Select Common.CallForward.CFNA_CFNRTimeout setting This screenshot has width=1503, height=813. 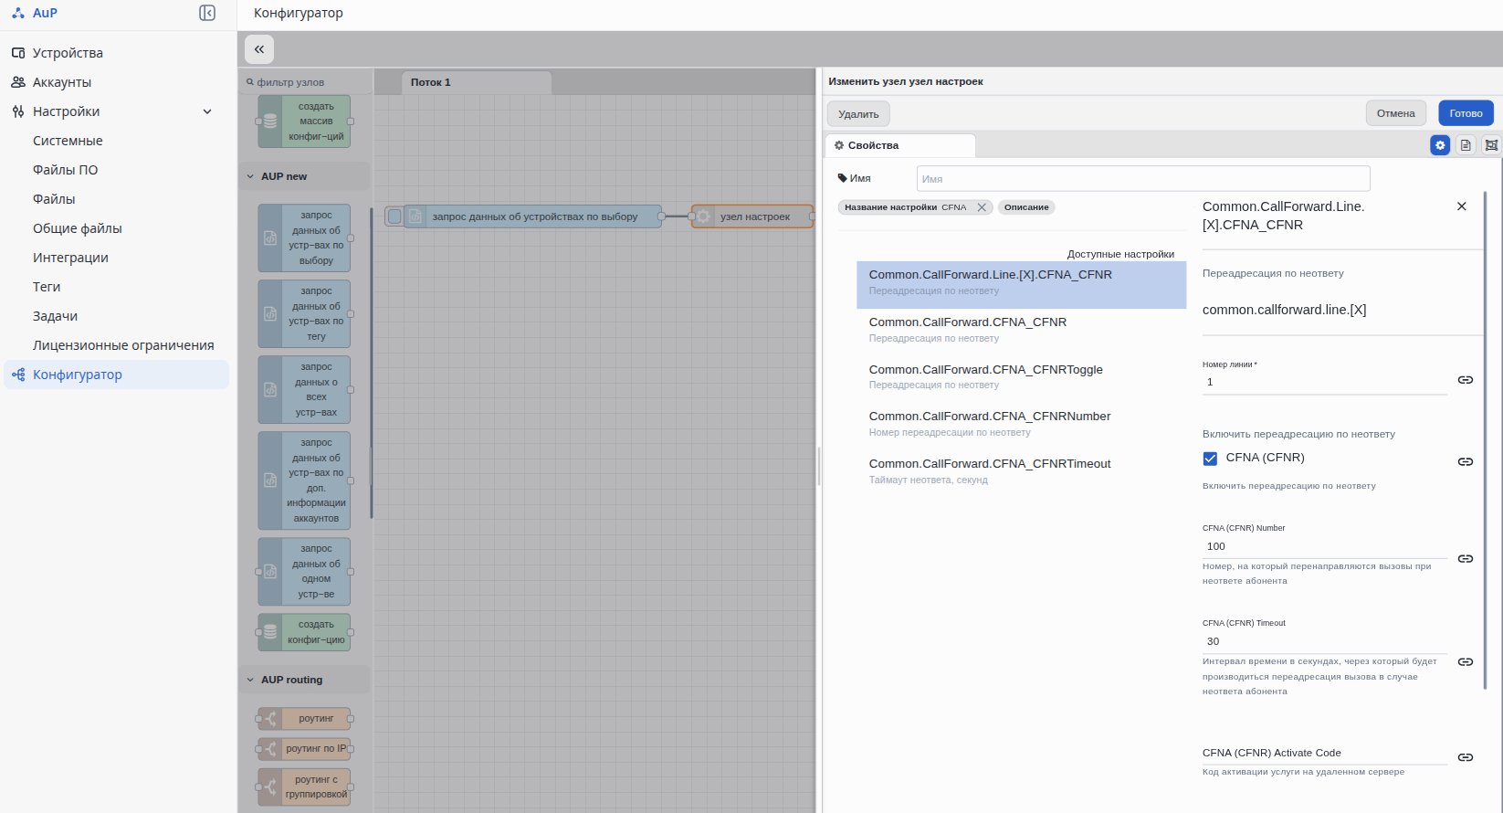point(1021,471)
